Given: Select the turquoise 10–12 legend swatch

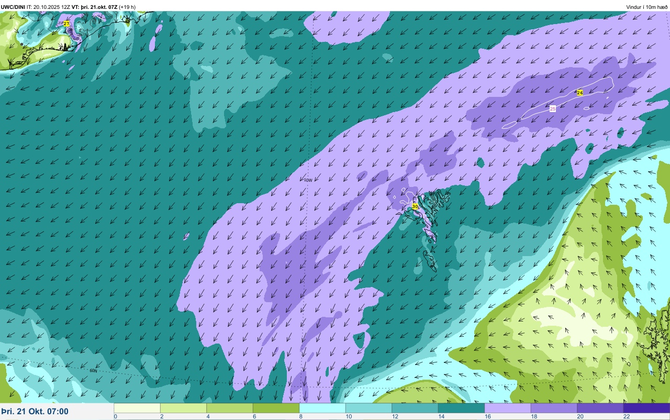Looking at the screenshot, I should 368,408.
